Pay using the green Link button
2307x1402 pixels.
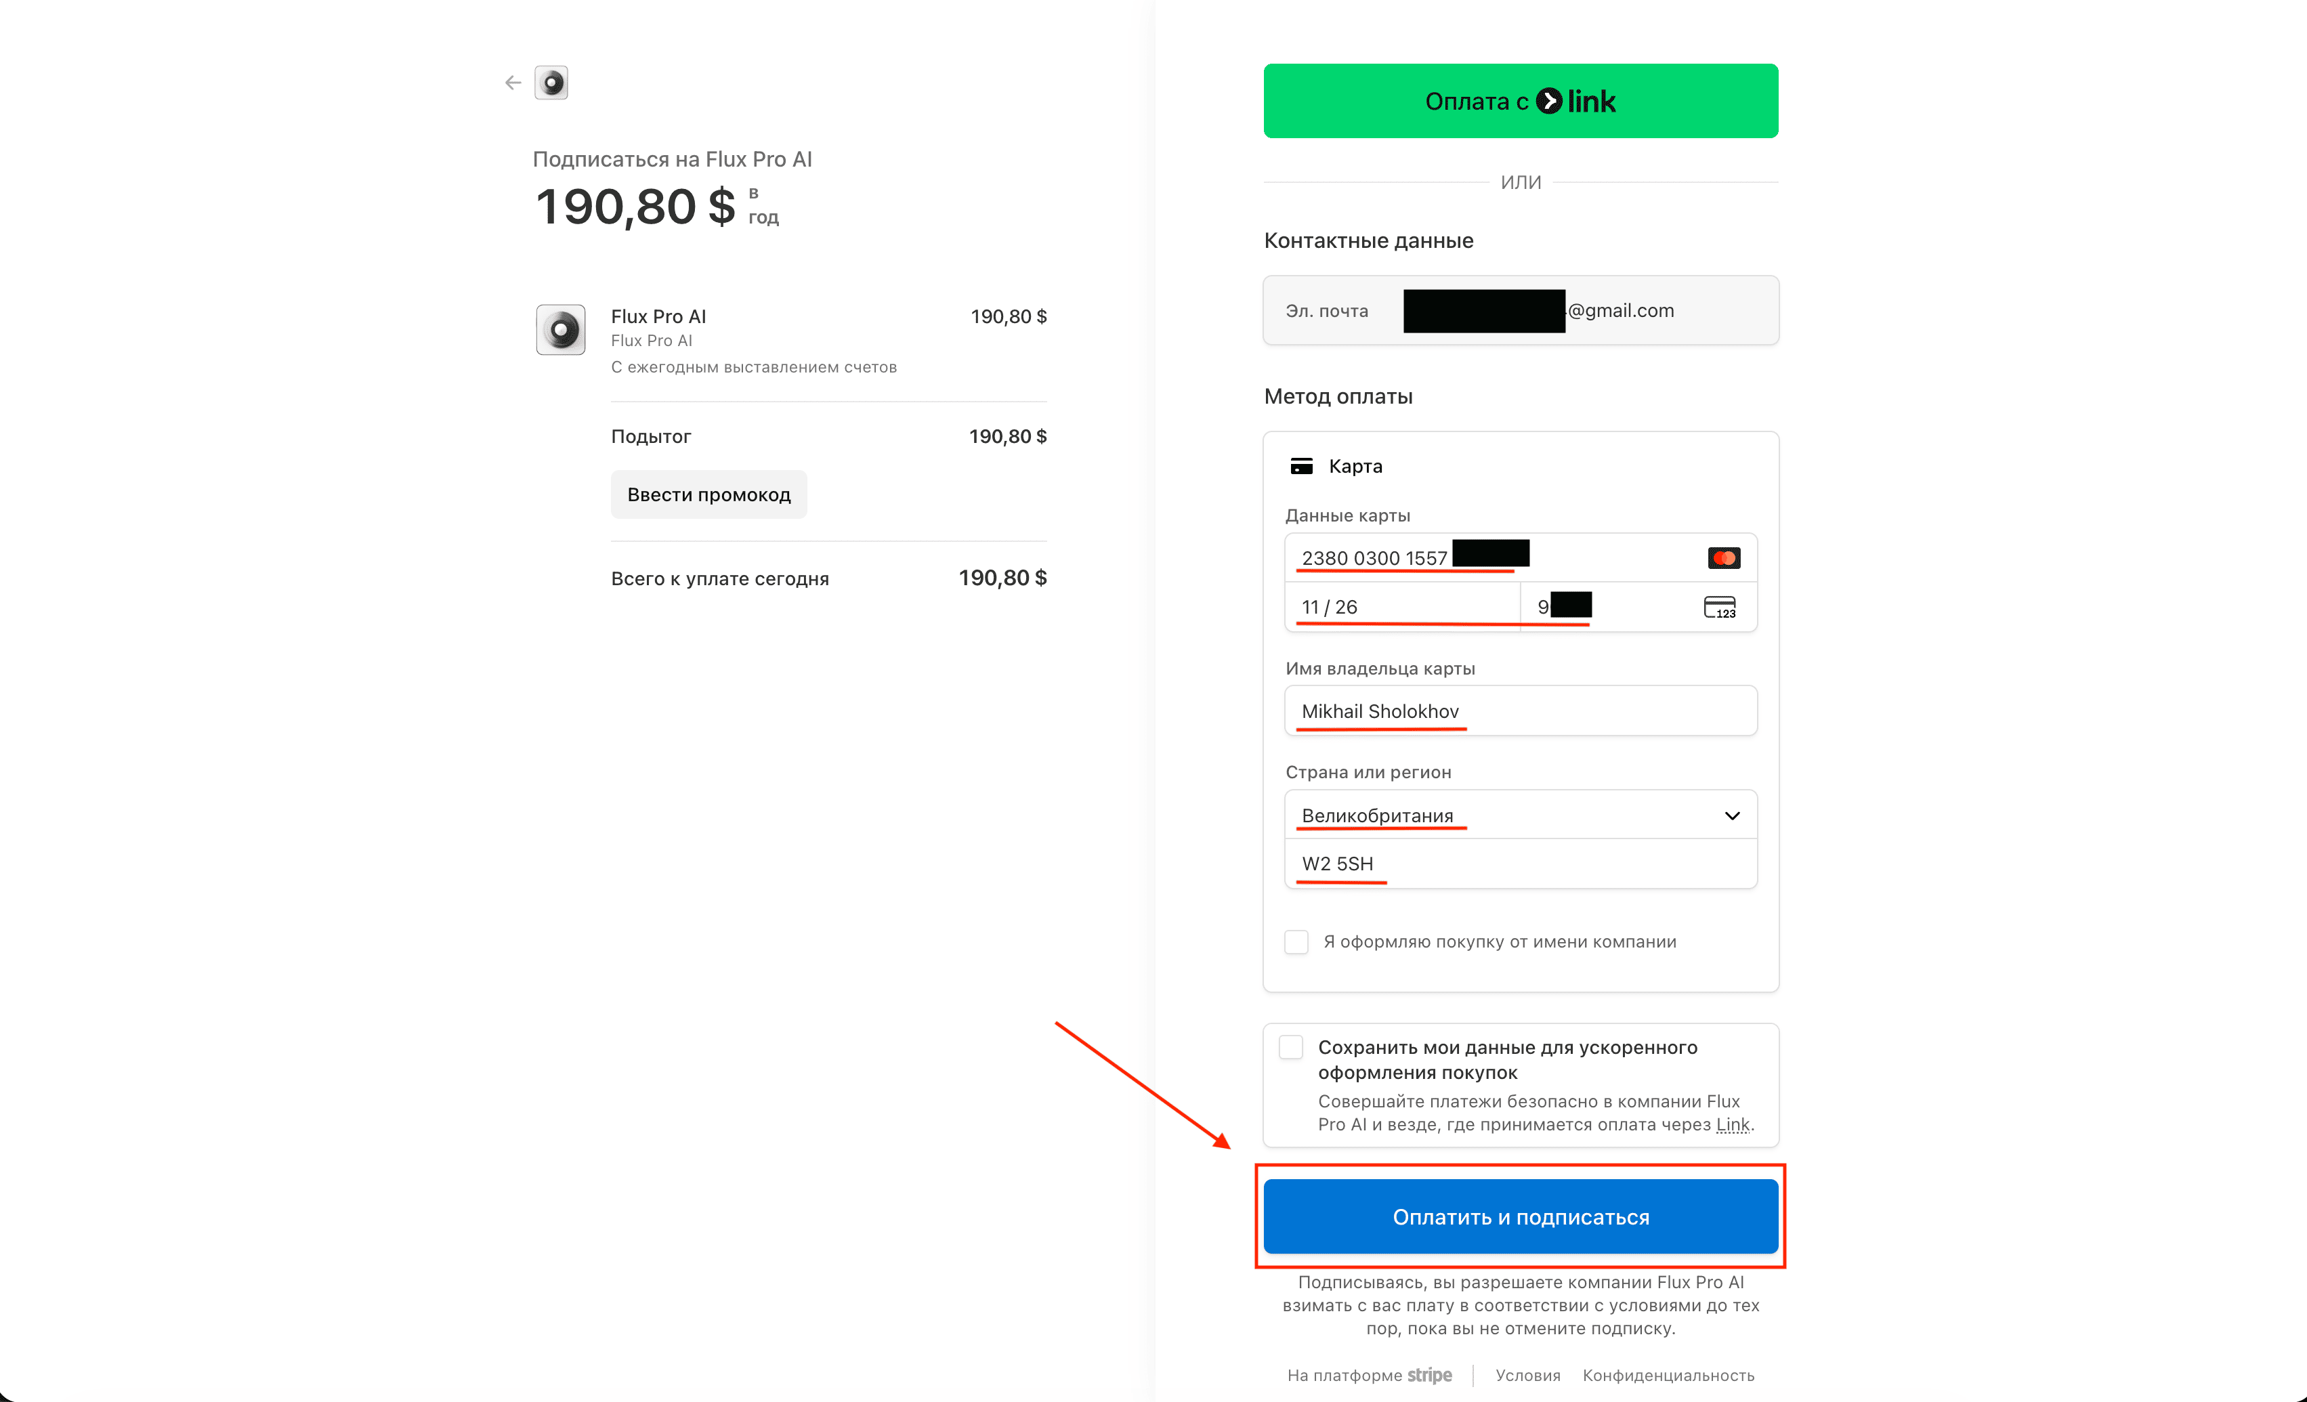(1521, 101)
